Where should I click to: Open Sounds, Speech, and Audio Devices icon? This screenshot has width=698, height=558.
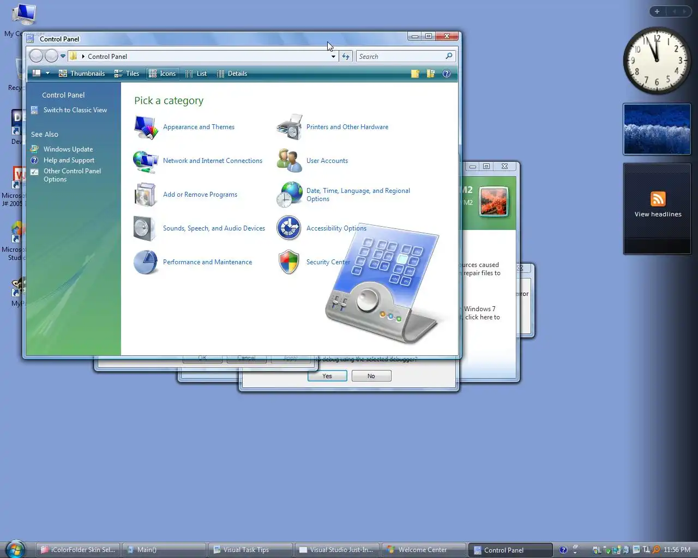[146, 229]
